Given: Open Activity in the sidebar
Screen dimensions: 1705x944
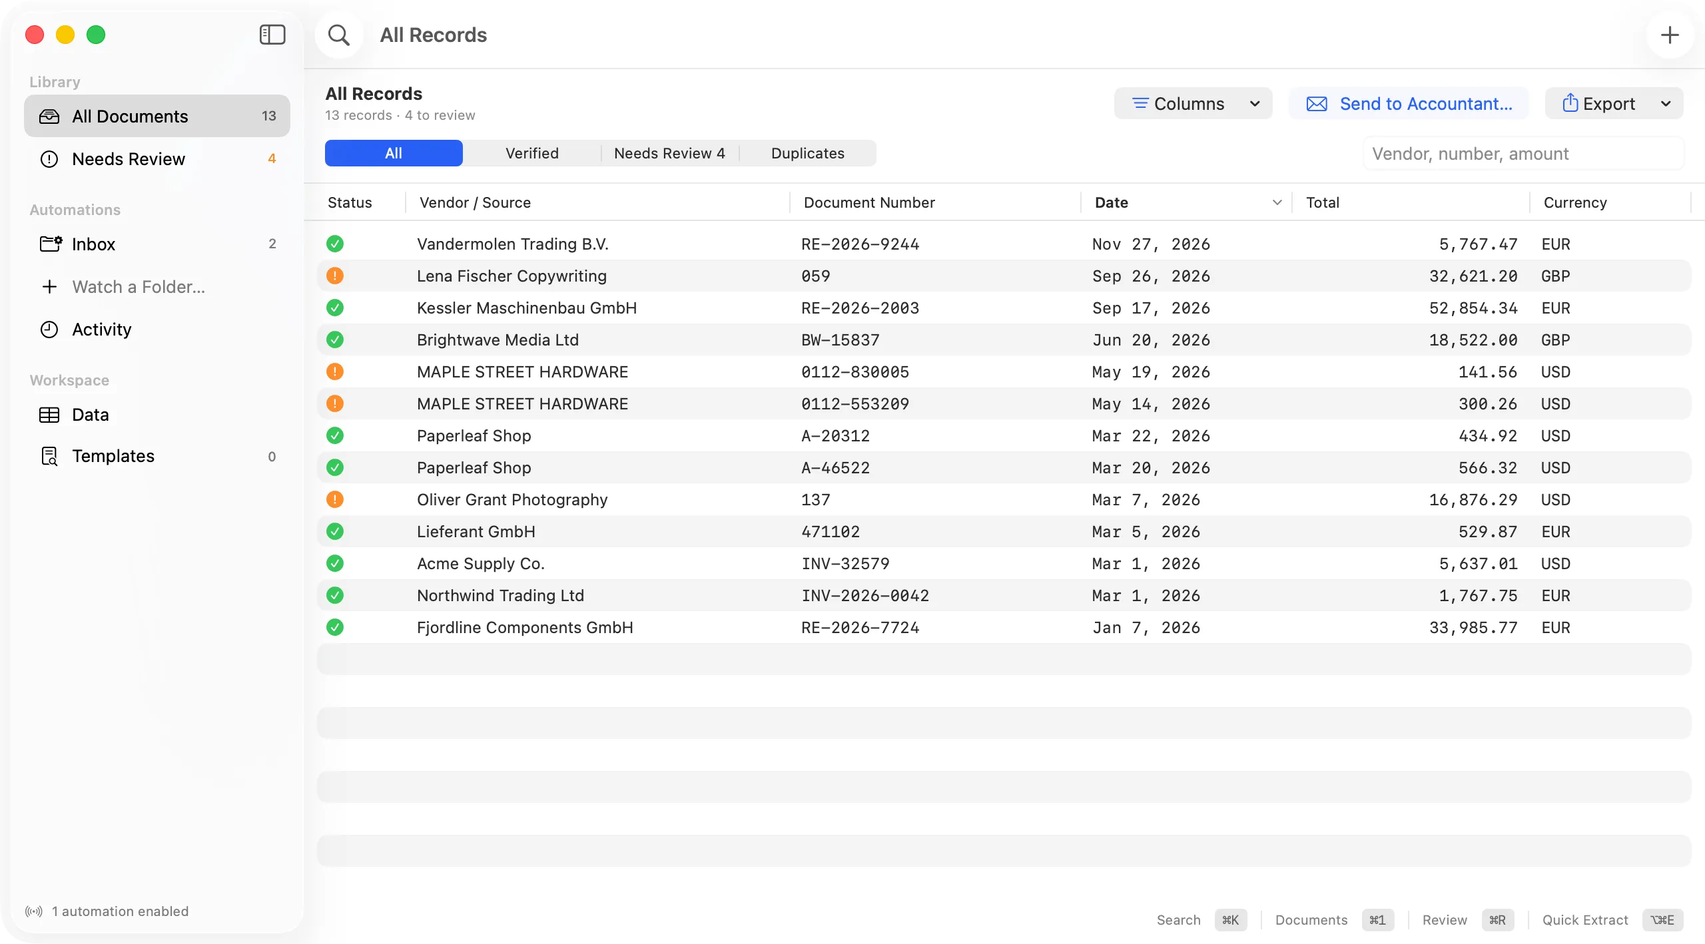Looking at the screenshot, I should 157,330.
